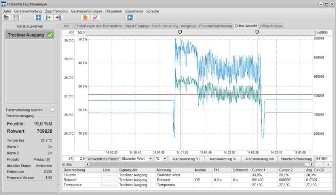
Task: Click the save floppy disk icon
Action: point(16,17)
